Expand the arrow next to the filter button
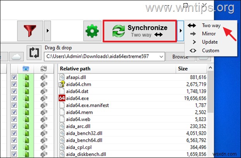Image resolution: width=241 pixels, height=158 pixels. click(48, 31)
